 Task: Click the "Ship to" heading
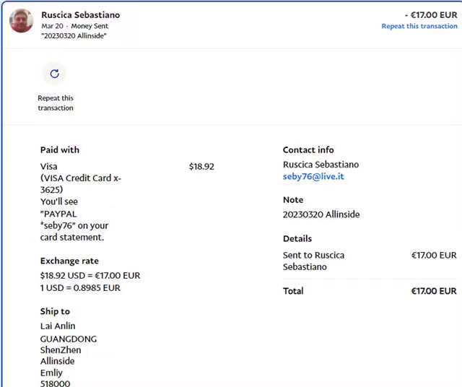(x=55, y=311)
